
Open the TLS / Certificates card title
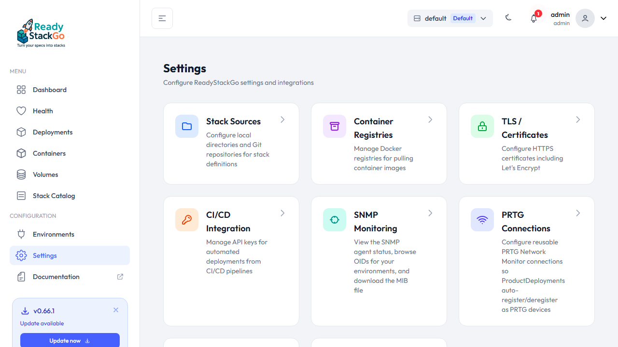525,128
